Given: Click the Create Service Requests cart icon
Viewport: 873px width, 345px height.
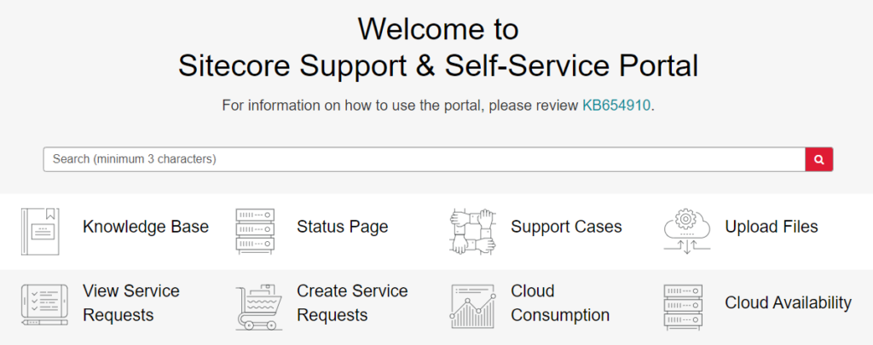Looking at the screenshot, I should click(x=257, y=306).
